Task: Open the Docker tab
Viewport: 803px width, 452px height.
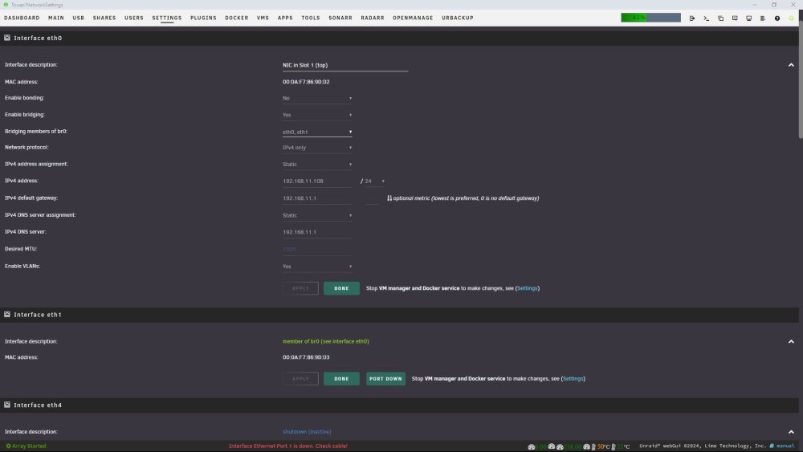Action: 237,18
